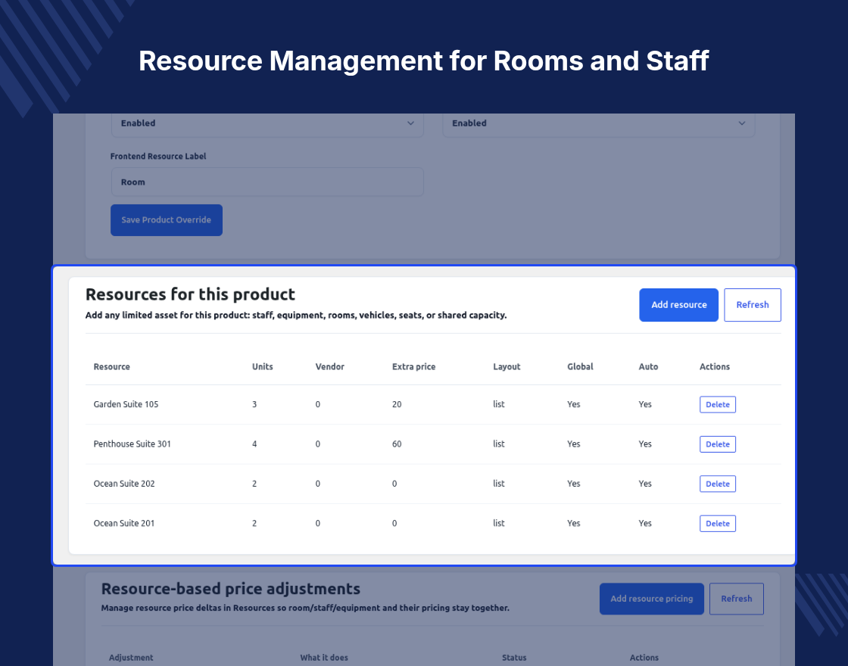The width and height of the screenshot is (848, 666).
Task: Click the Layout column header
Action: pos(507,366)
